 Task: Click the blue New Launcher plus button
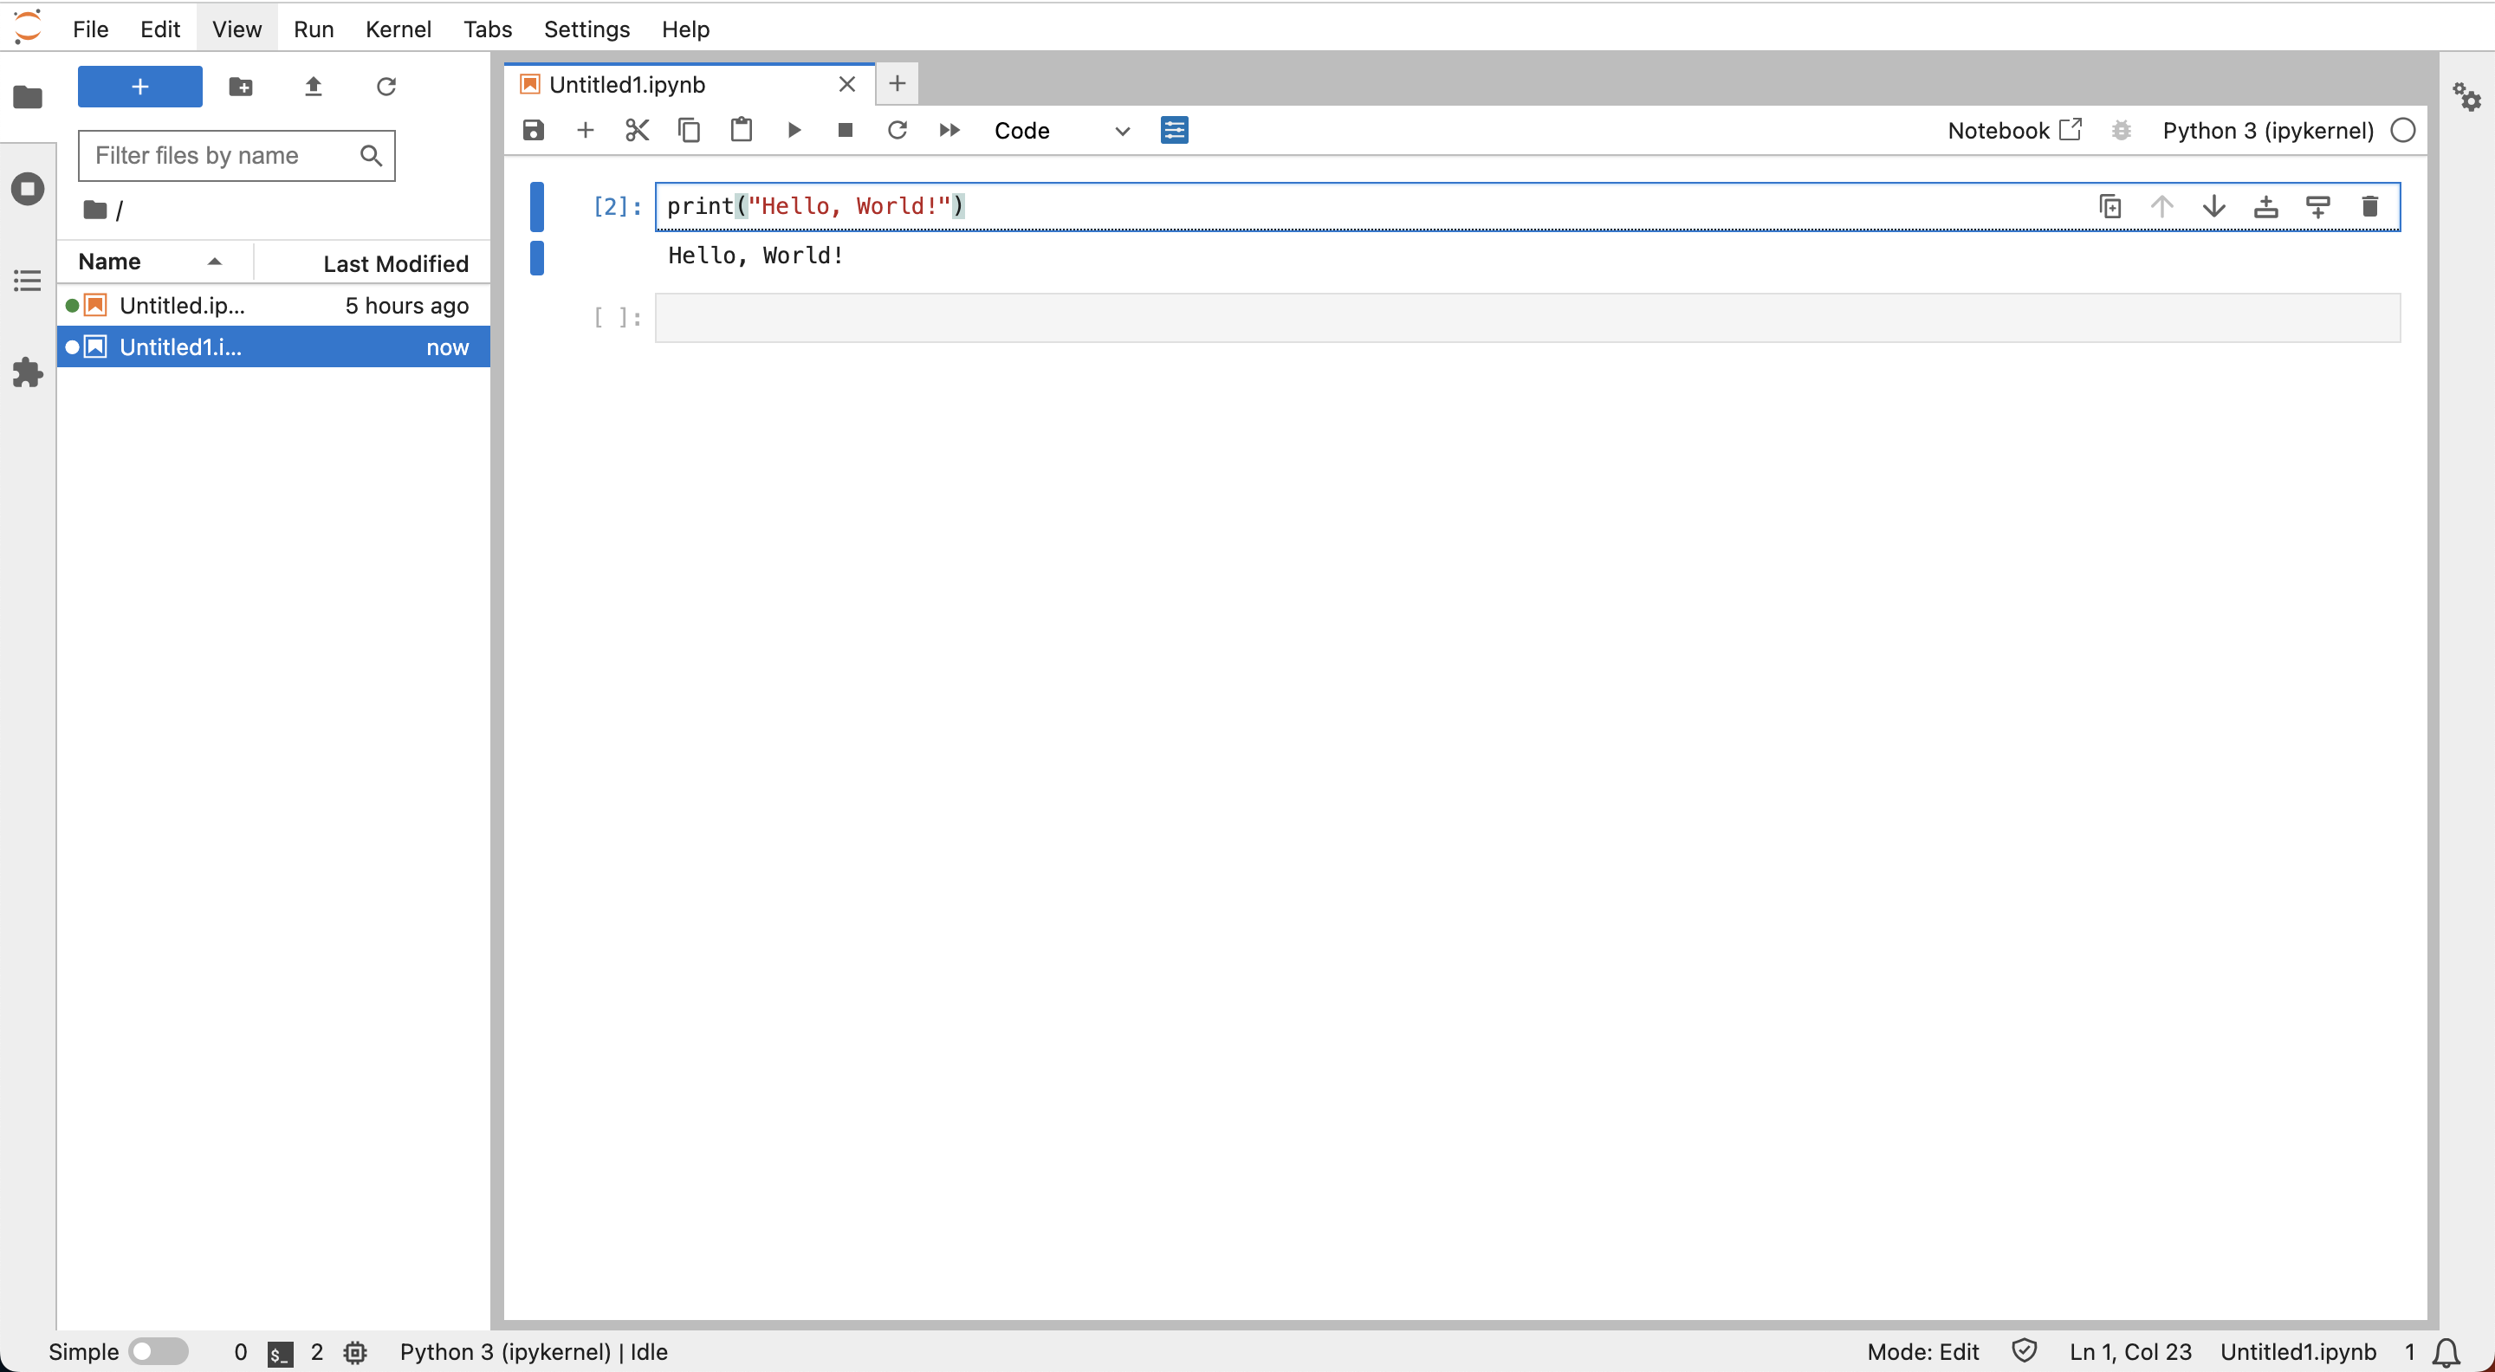coord(139,86)
